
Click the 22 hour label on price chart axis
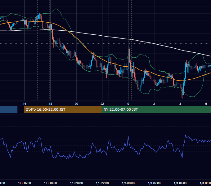click(x=102, y=104)
